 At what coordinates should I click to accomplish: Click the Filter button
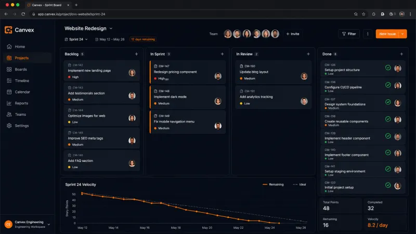349,34
